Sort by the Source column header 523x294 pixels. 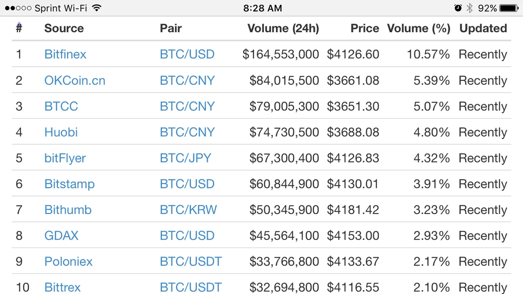pyautogui.click(x=64, y=28)
